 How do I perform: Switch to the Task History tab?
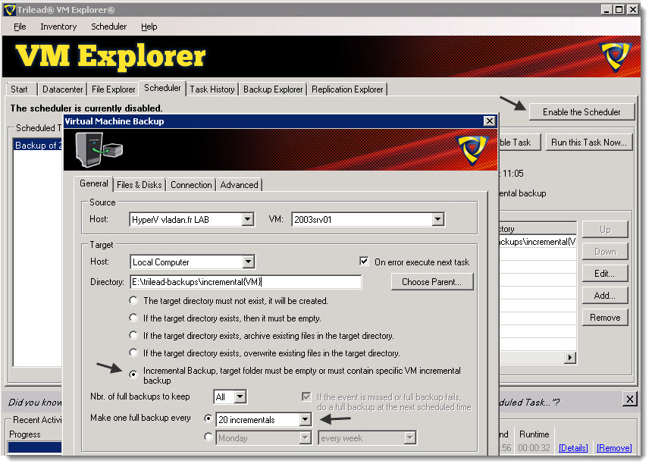pos(212,89)
